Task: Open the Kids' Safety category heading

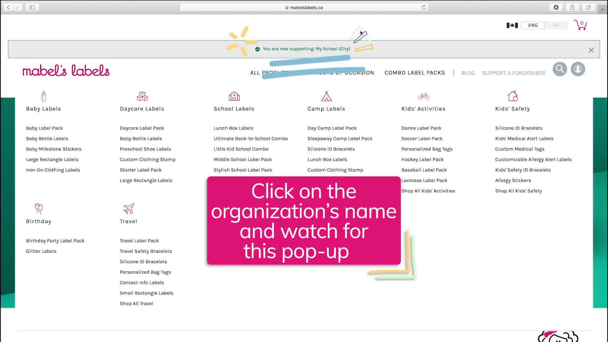Action: coord(512,109)
